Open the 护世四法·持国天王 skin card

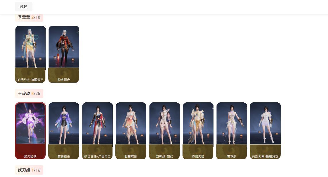click(x=30, y=54)
